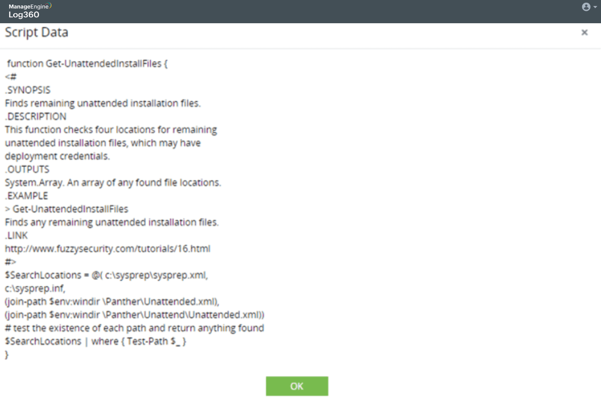Click the ManageEngine Log360 logo
Screen dimensions: 601x401
pyautogui.click(x=30, y=10)
